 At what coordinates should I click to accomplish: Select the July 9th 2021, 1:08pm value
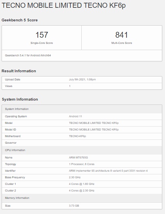coord(82,80)
